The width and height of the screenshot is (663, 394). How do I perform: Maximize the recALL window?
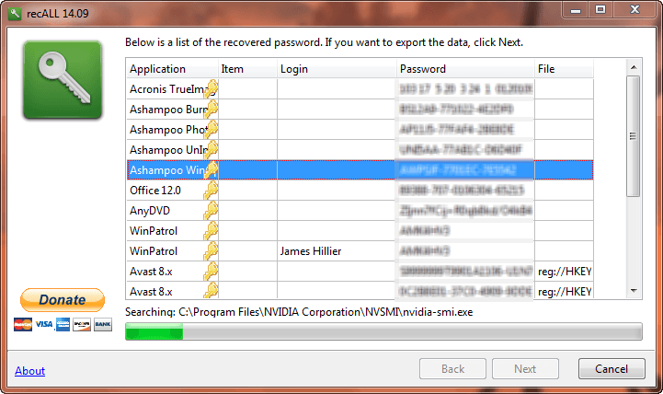[x=600, y=9]
